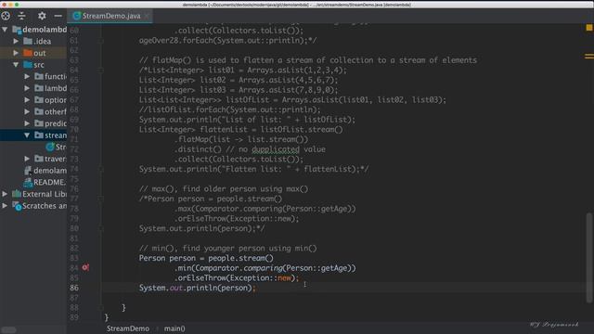Click line number 89 in the gutter
The image size is (594, 334).
pyautogui.click(x=74, y=317)
